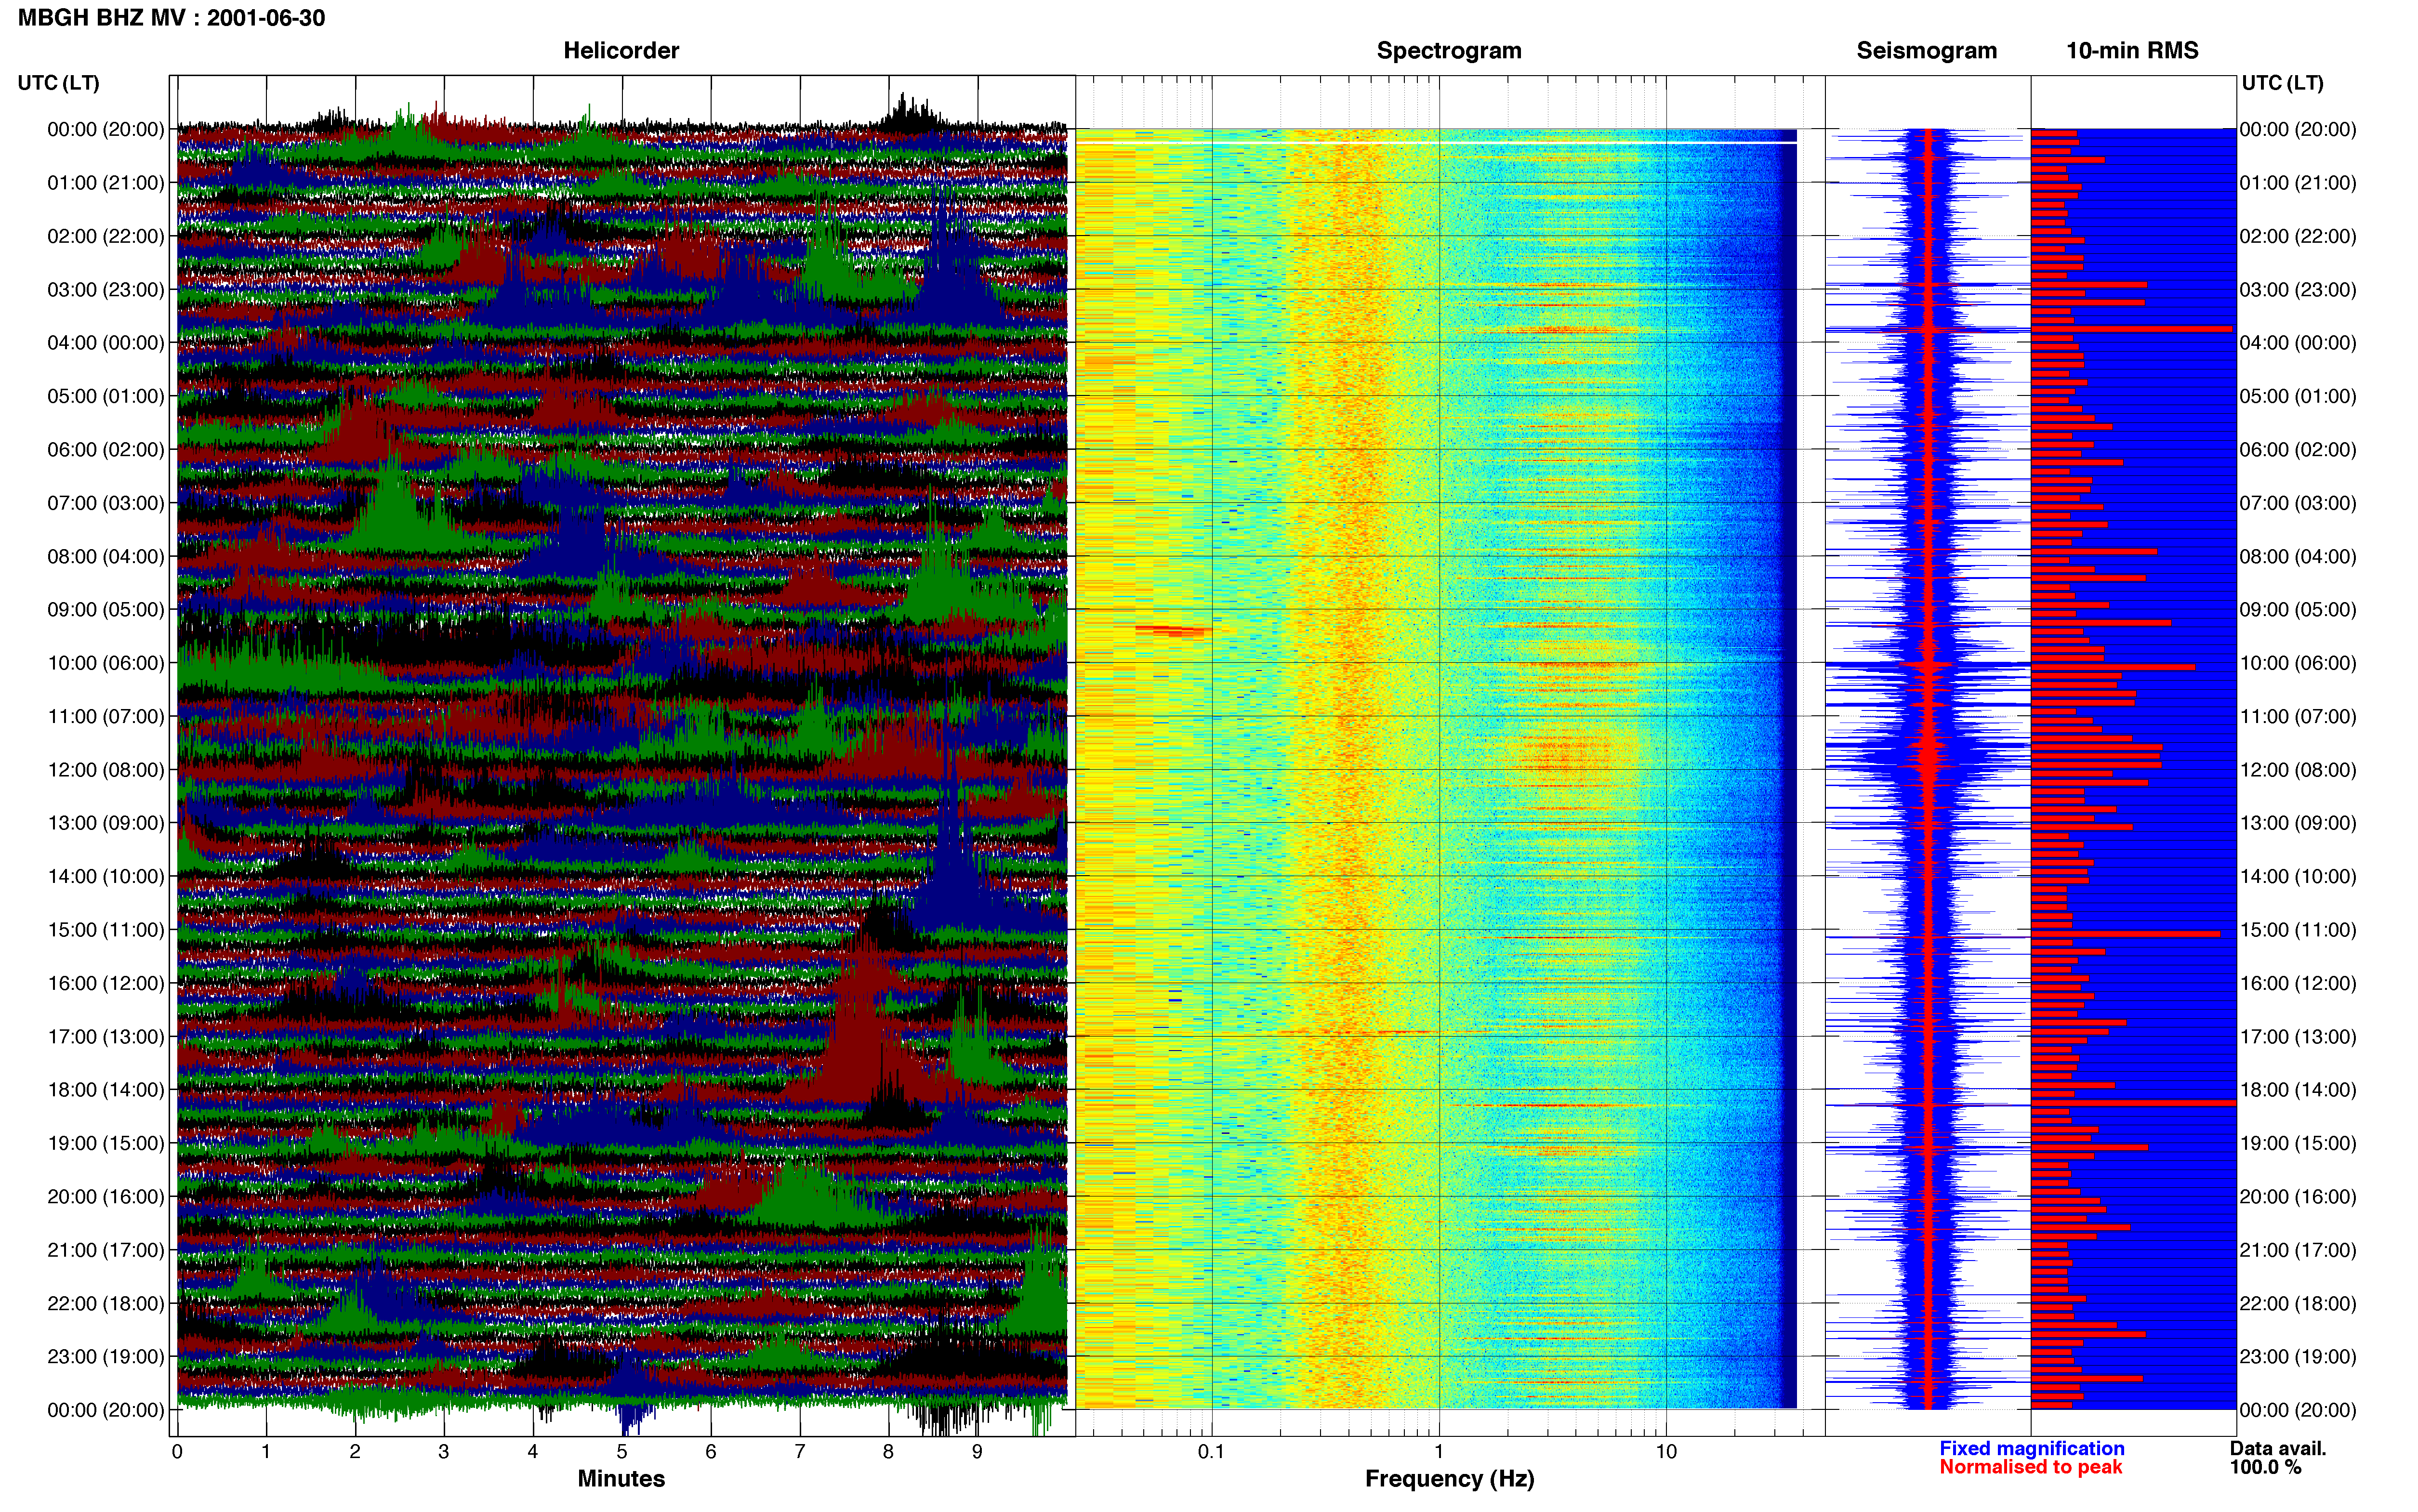Image resolution: width=2418 pixels, height=1512 pixels.
Task: Click the 'Data avail.' label
Action: click(x=2278, y=1448)
